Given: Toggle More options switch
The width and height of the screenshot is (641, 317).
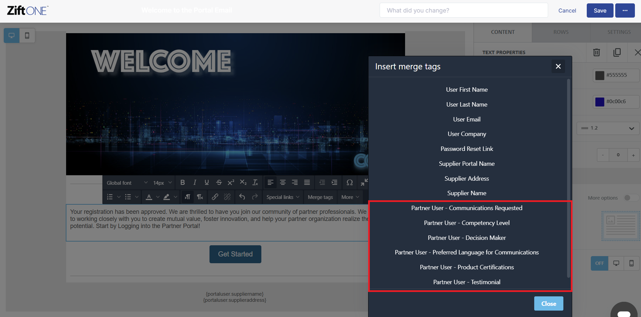Looking at the screenshot, I should pos(631,198).
